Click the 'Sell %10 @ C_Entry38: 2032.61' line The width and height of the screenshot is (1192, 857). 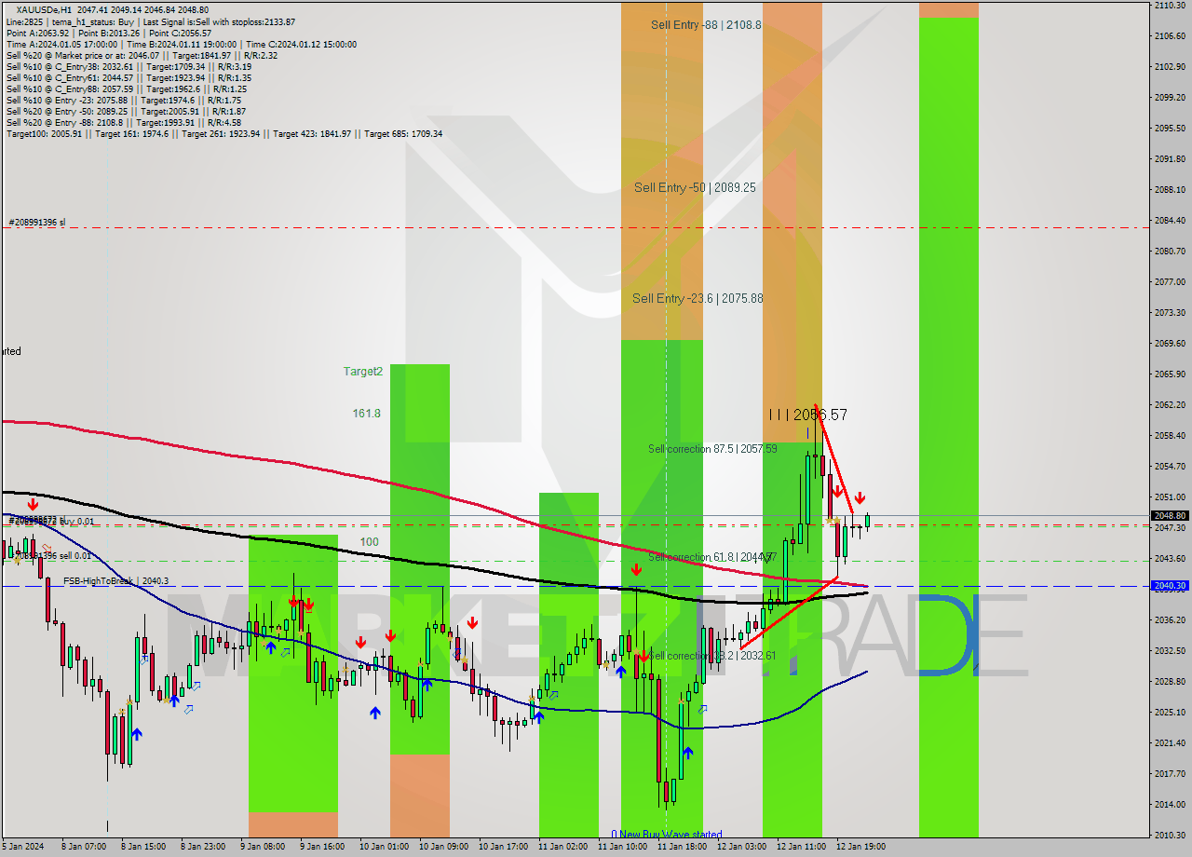(129, 66)
